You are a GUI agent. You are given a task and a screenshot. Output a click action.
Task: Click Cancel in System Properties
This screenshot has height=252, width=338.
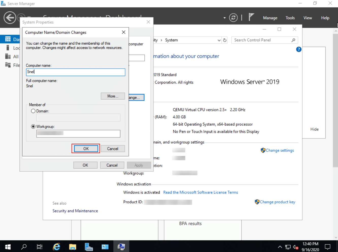pos(112,165)
